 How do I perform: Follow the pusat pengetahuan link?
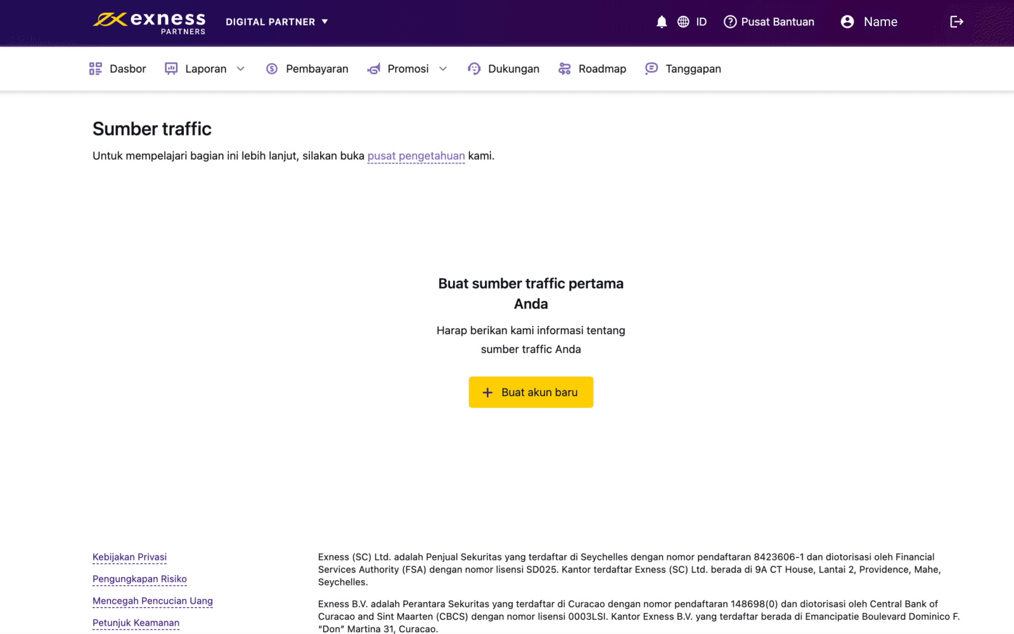click(x=416, y=156)
